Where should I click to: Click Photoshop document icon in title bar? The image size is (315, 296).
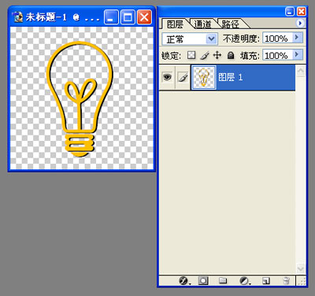18,17
